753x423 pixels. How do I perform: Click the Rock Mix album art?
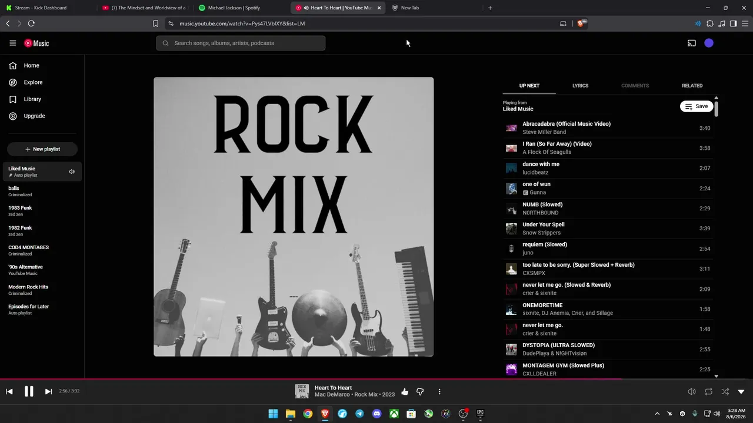(294, 217)
